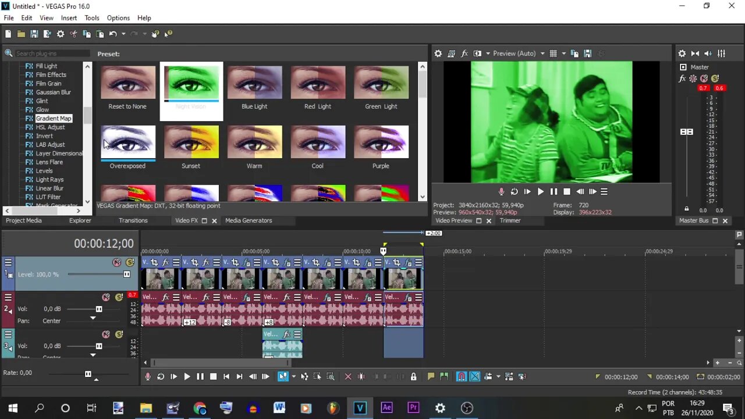Screen dimensions: 745x419
Task: Select the Sunset preset thumbnail
Action: 191,143
